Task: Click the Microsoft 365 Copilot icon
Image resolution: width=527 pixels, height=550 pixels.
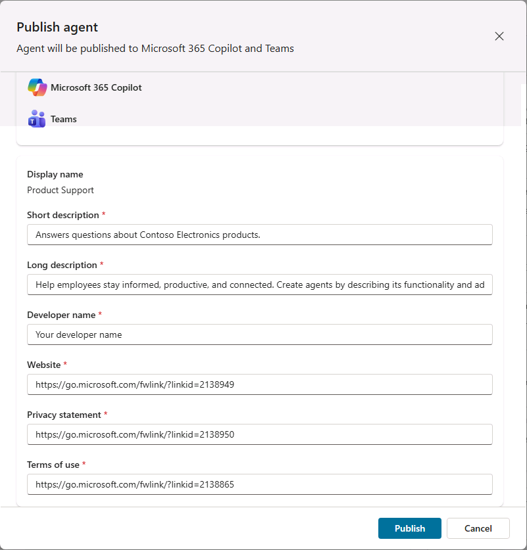Action: pyautogui.click(x=38, y=87)
